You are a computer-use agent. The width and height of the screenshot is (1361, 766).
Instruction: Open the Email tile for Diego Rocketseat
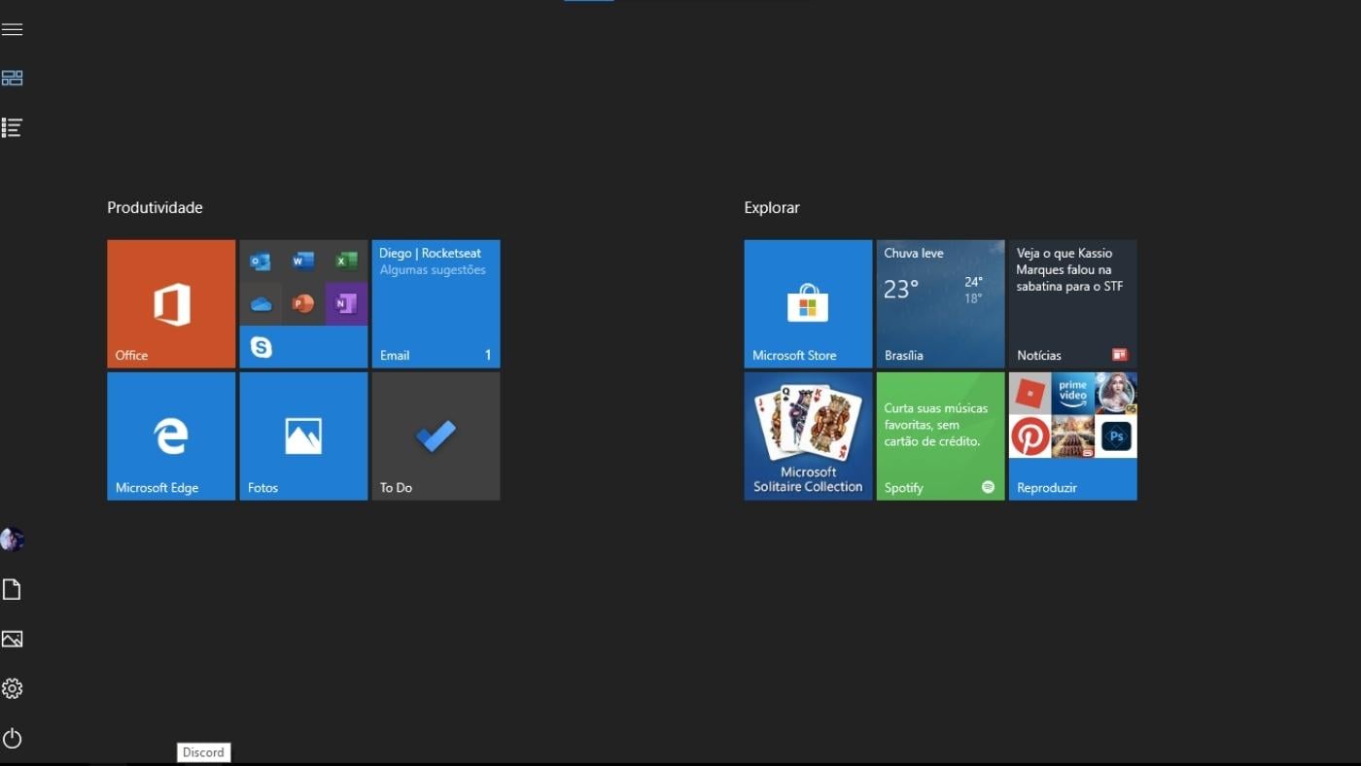(436, 303)
